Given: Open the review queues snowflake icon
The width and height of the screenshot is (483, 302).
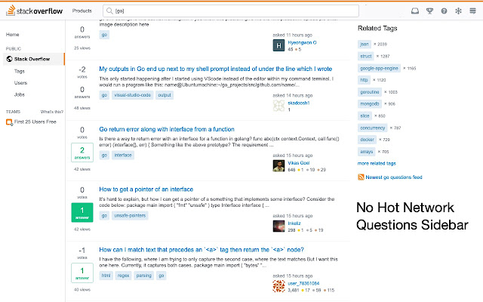Looking at the screenshot, I should pyautogui.click(x=458, y=11).
